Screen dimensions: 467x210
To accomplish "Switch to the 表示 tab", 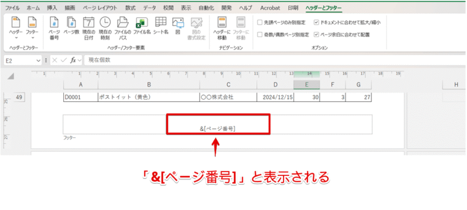I will [186, 8].
